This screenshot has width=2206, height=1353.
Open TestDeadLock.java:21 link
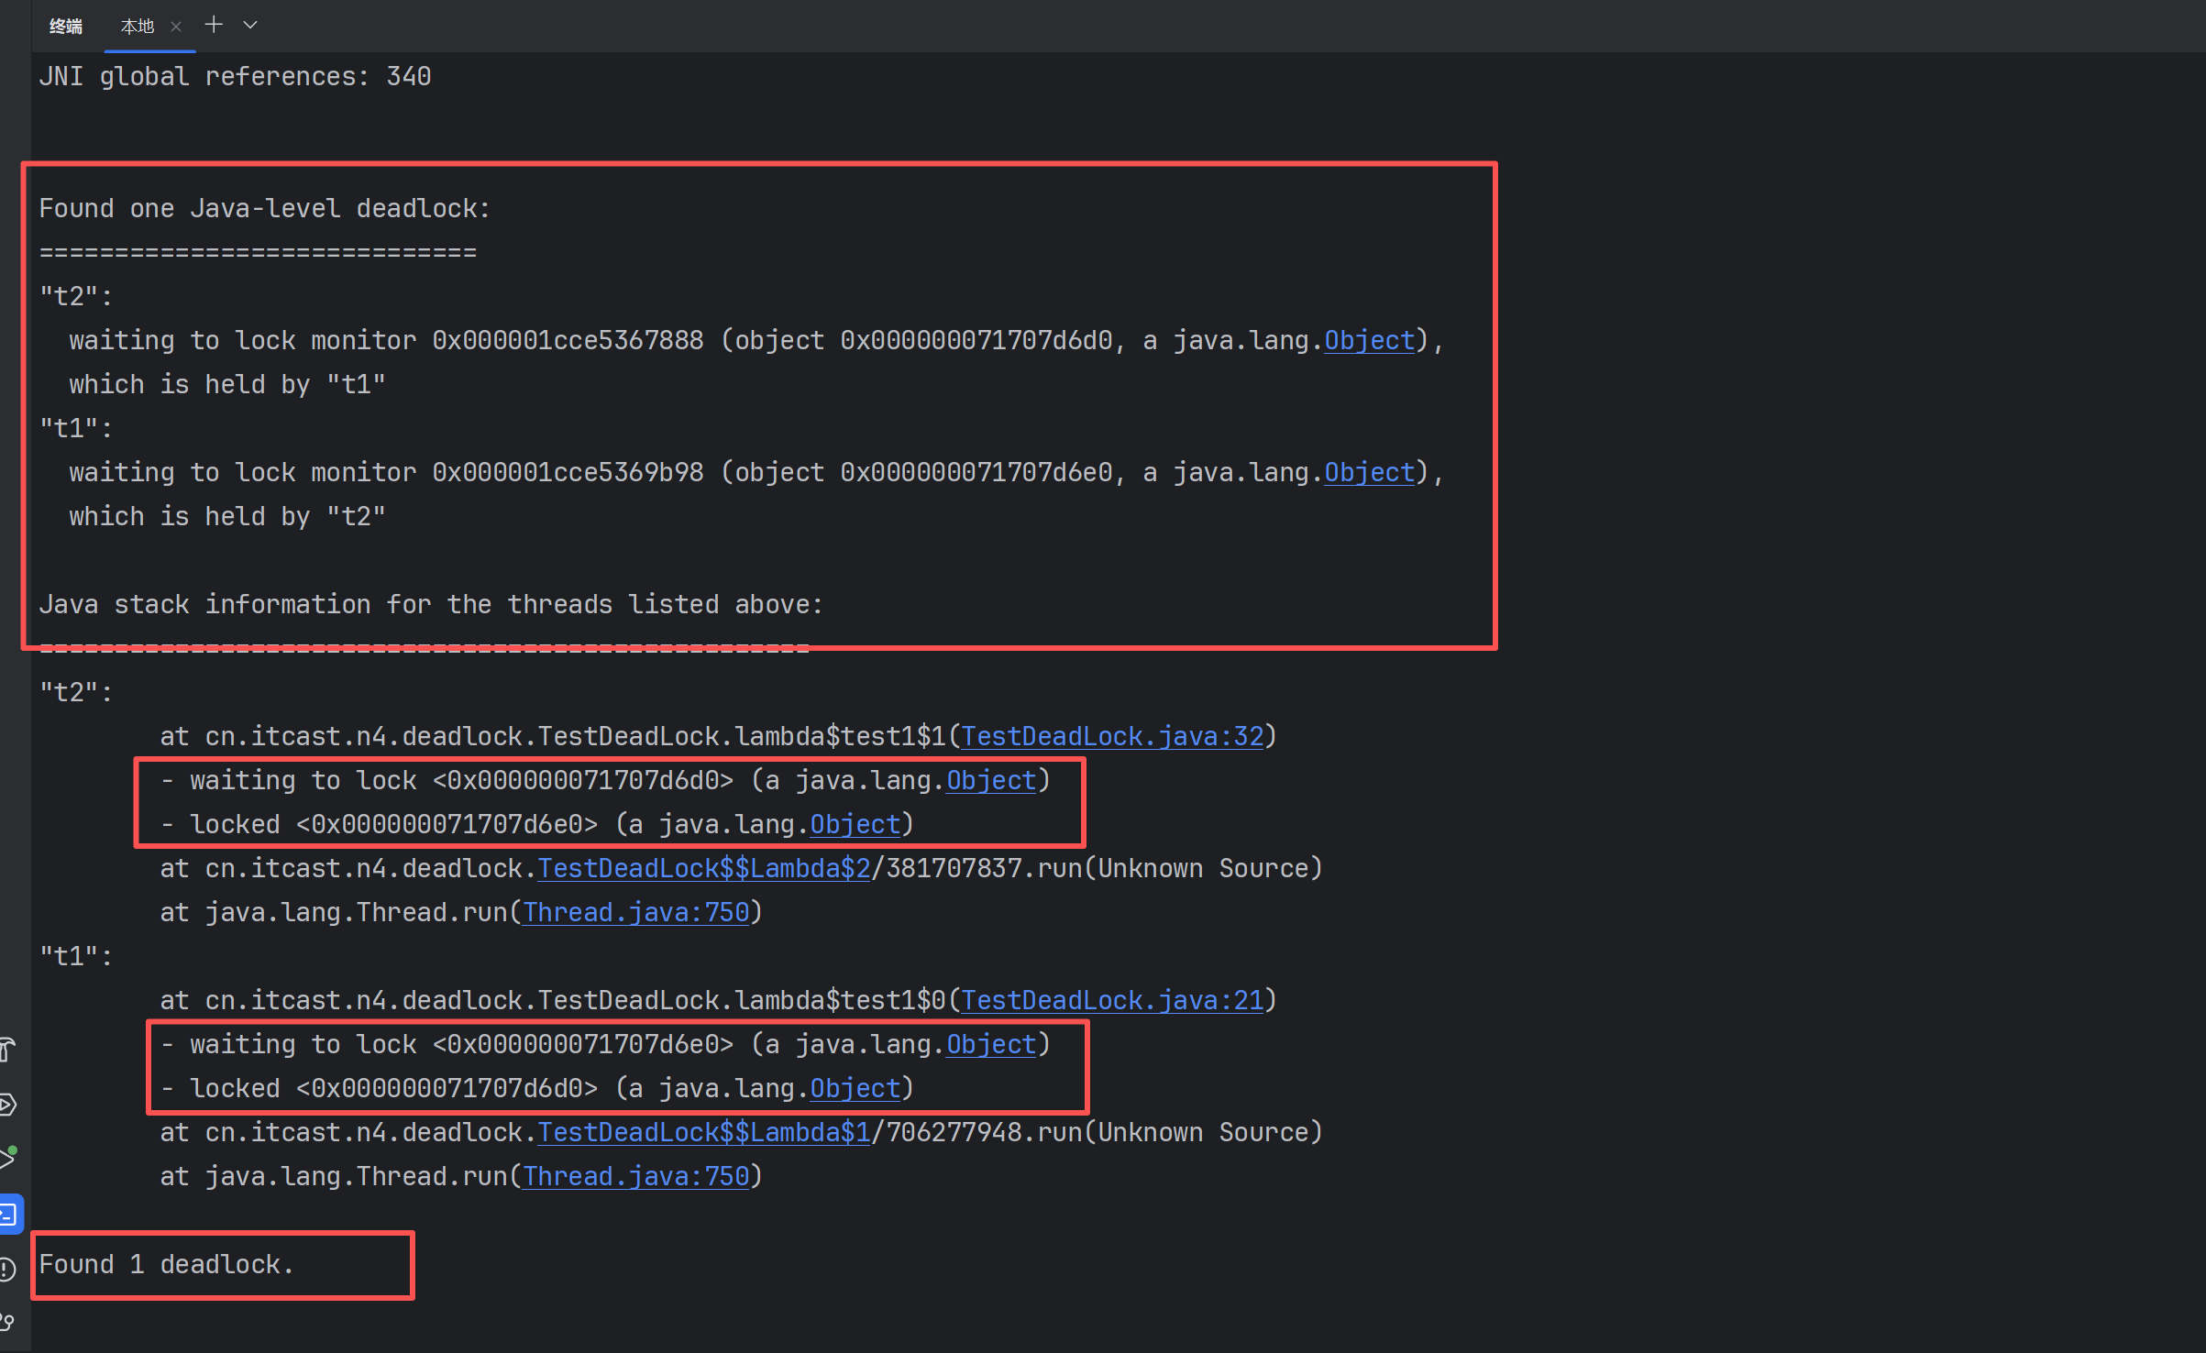point(1112,1000)
